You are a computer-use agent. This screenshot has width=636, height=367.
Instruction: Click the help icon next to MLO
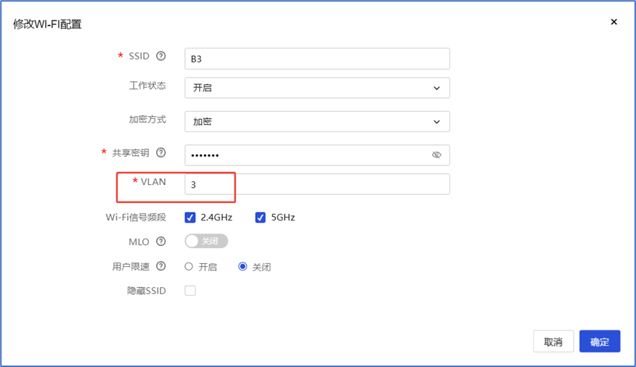click(x=161, y=242)
